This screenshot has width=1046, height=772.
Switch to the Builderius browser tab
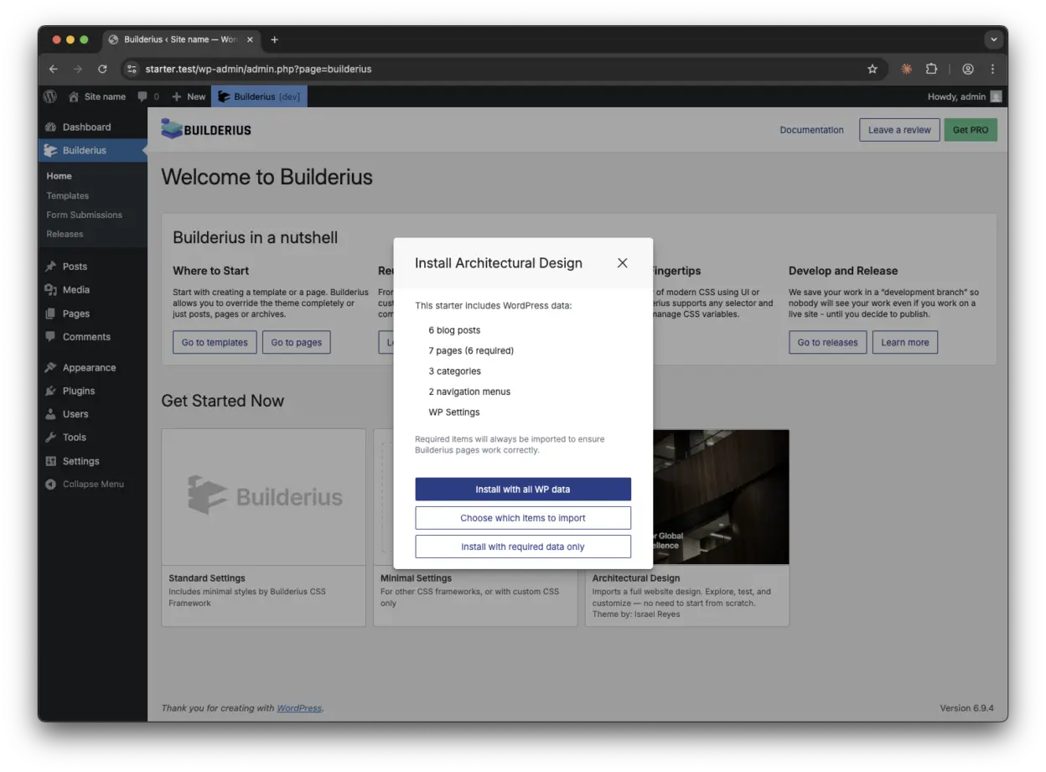coord(179,39)
